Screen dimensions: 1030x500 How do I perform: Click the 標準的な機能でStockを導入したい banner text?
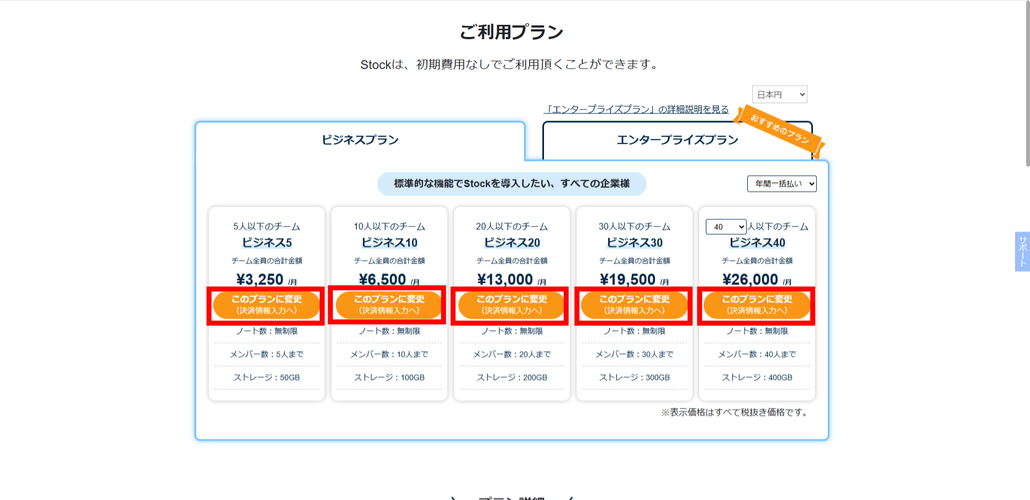(511, 184)
